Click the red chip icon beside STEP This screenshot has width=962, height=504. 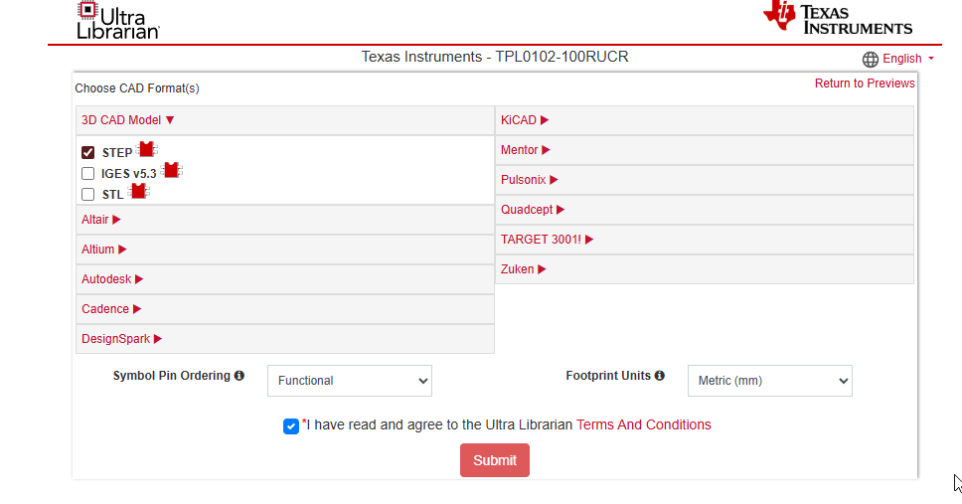(x=147, y=149)
